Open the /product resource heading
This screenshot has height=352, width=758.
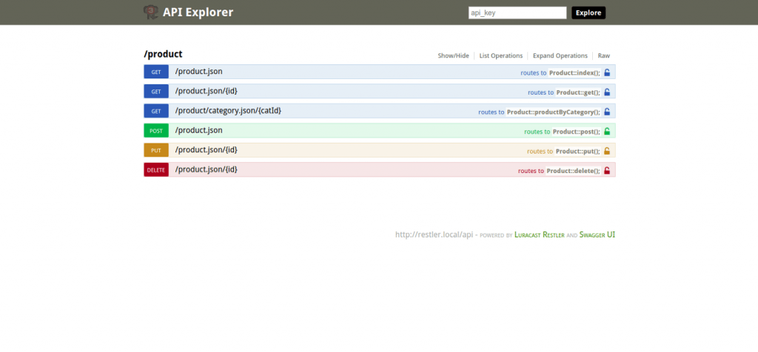163,54
